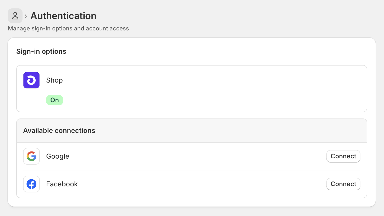
Task: Click the Authentication page title
Action: (63, 16)
